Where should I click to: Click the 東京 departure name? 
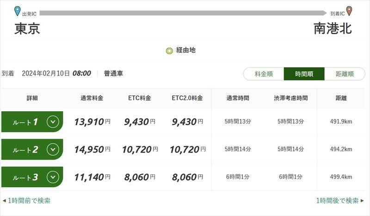[x=27, y=29]
